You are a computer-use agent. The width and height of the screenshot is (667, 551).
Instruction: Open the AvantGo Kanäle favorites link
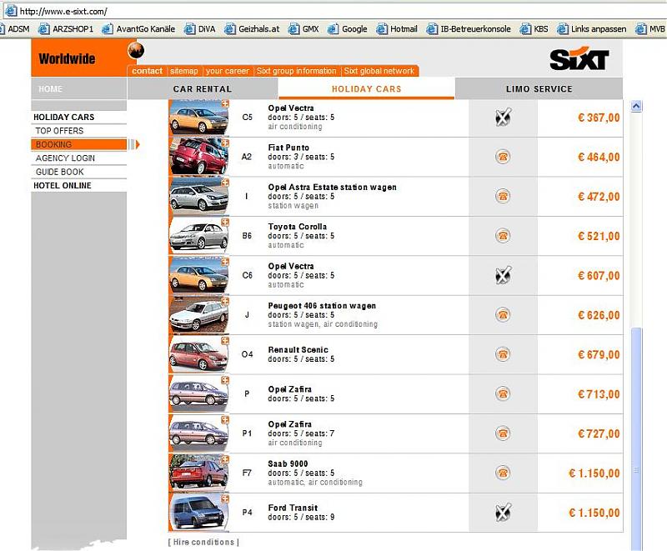[138, 29]
